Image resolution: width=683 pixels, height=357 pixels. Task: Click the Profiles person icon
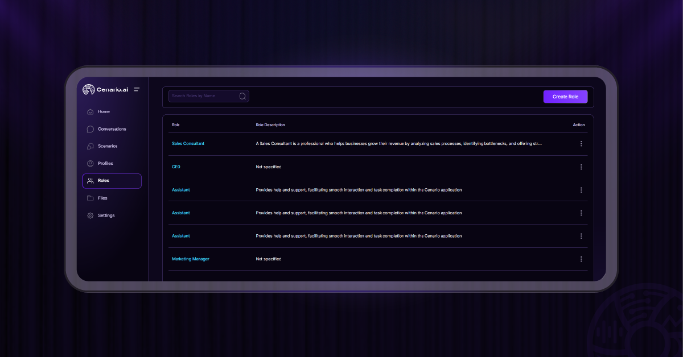90,164
